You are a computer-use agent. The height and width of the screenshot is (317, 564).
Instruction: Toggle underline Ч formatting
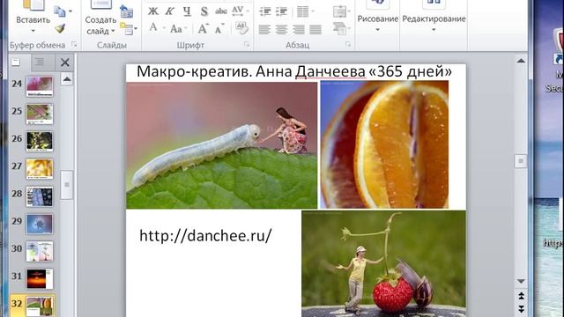[187, 11]
